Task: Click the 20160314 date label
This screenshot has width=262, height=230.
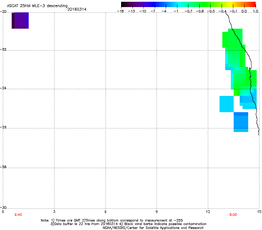Action: tap(77, 9)
